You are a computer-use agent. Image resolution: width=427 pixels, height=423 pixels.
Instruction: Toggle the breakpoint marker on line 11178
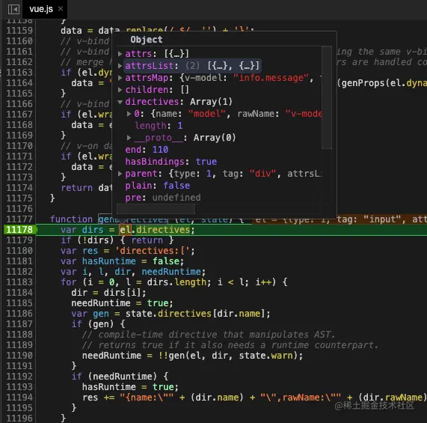19,230
